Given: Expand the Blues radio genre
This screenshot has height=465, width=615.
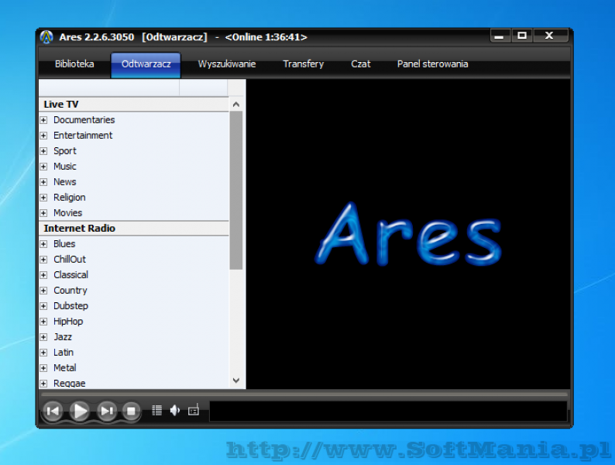Looking at the screenshot, I should (43, 244).
